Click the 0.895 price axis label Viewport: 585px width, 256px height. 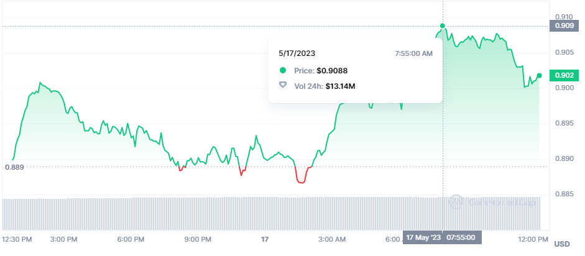564,124
